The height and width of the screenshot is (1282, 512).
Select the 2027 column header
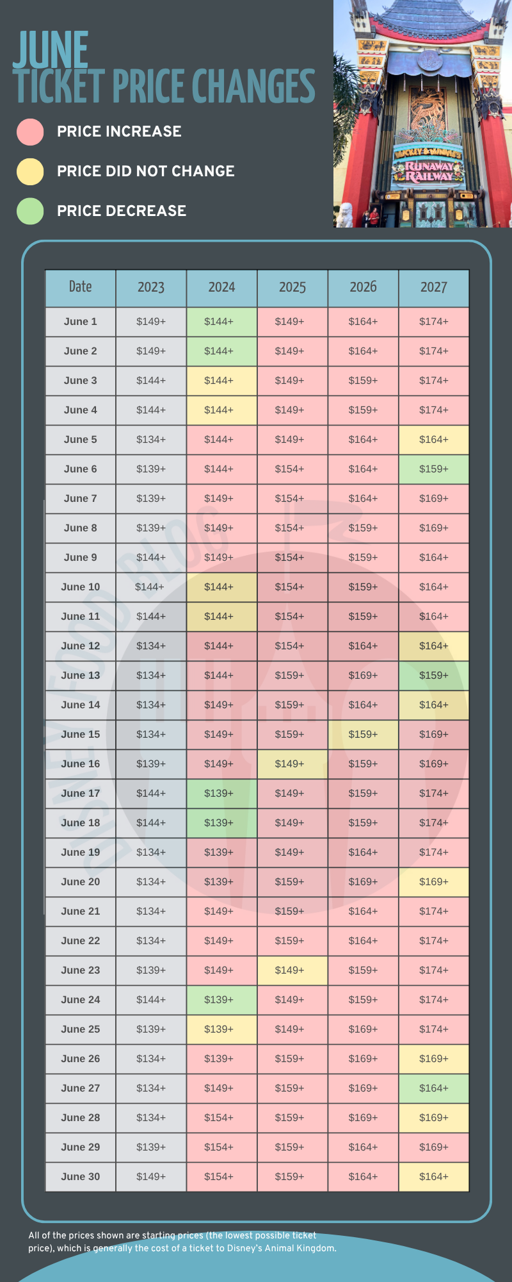click(x=434, y=288)
